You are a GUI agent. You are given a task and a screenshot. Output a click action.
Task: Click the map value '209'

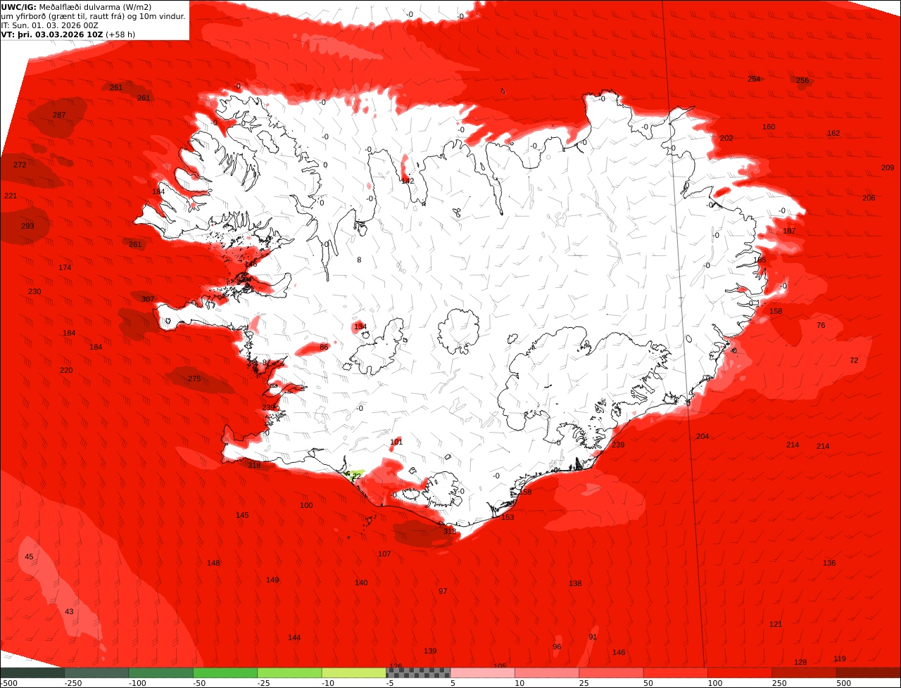pyautogui.click(x=888, y=167)
